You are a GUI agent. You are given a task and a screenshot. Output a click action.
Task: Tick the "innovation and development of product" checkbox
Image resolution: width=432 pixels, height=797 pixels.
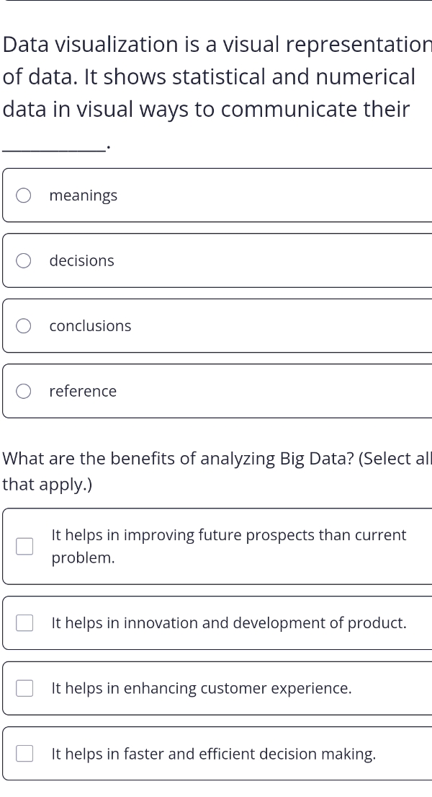(x=24, y=623)
